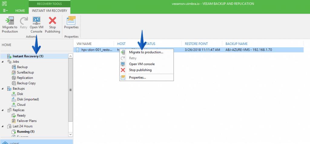This screenshot has width=310, height=144.
Task: Click the SureBackup icon in the tree
Action: tap(14, 72)
